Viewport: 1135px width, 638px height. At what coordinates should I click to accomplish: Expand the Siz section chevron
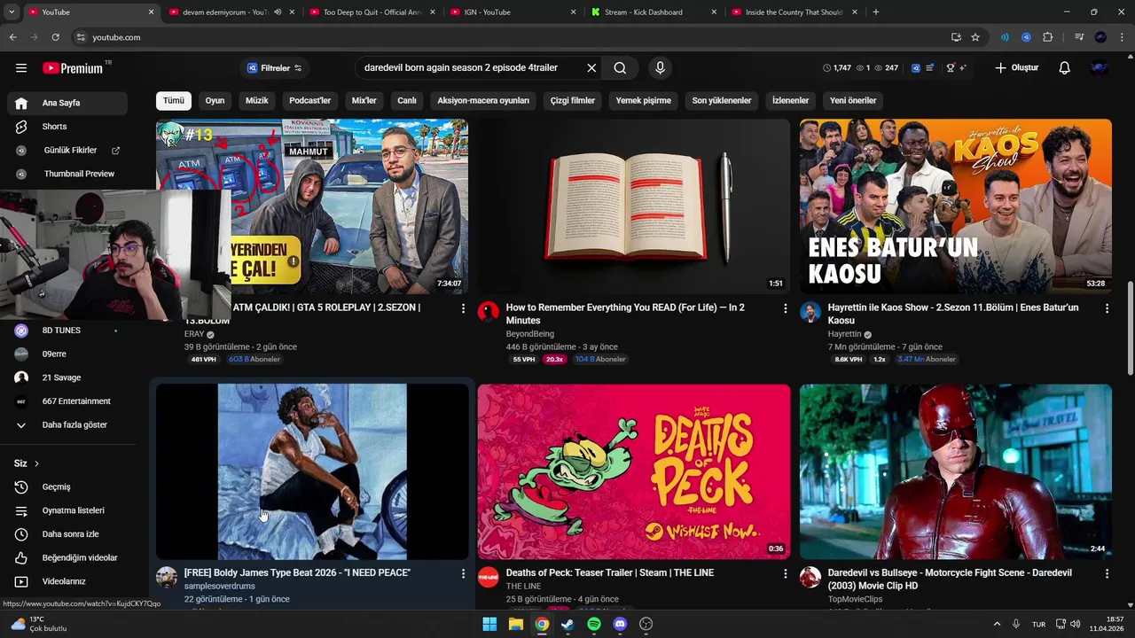[36, 463]
